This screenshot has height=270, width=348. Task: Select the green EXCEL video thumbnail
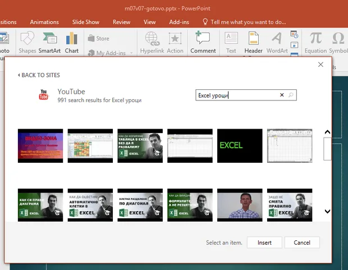[x=240, y=145]
